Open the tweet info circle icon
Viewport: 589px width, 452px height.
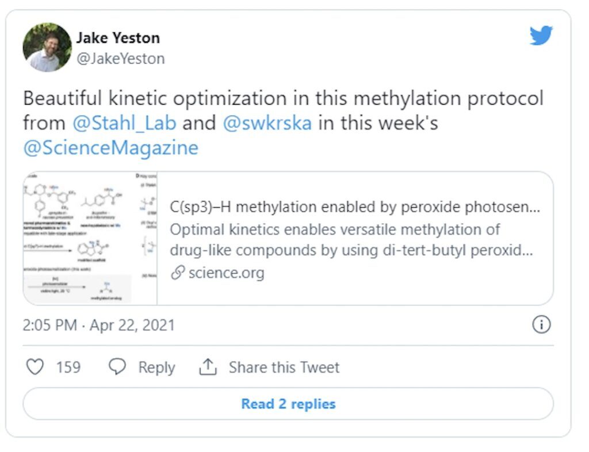[541, 325]
